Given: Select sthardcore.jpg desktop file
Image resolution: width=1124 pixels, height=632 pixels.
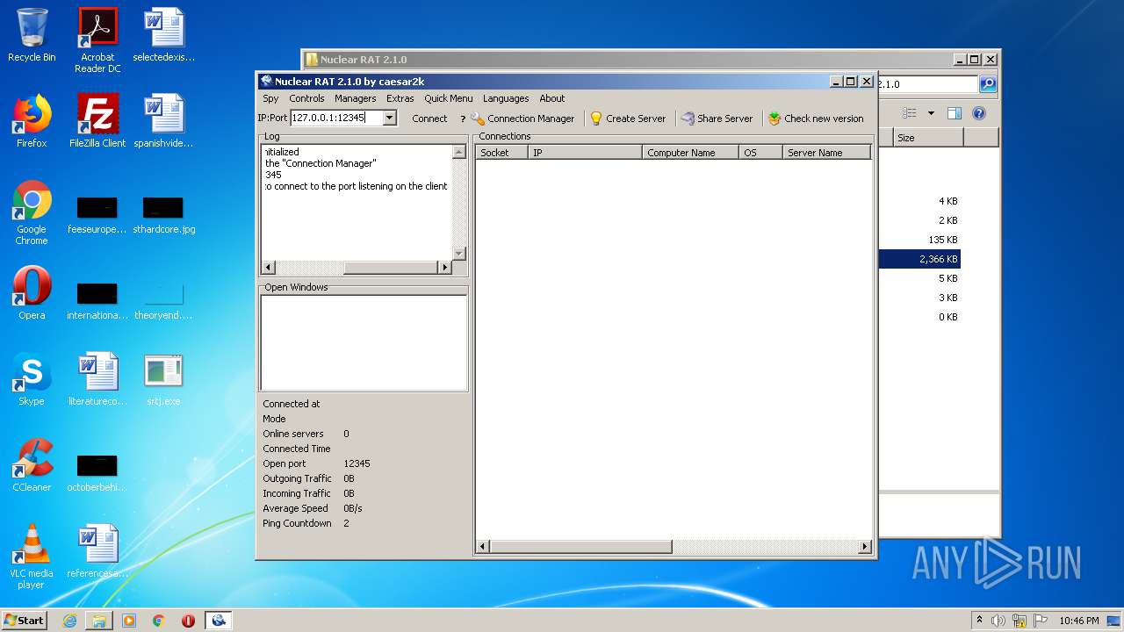Looking at the screenshot, I should point(163,214).
